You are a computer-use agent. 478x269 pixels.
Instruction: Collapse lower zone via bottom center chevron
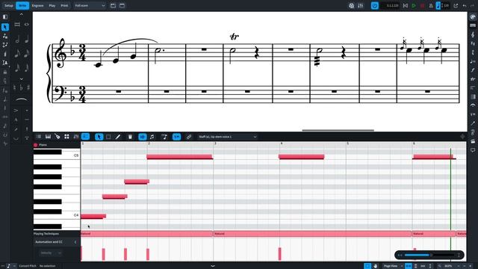213,266
